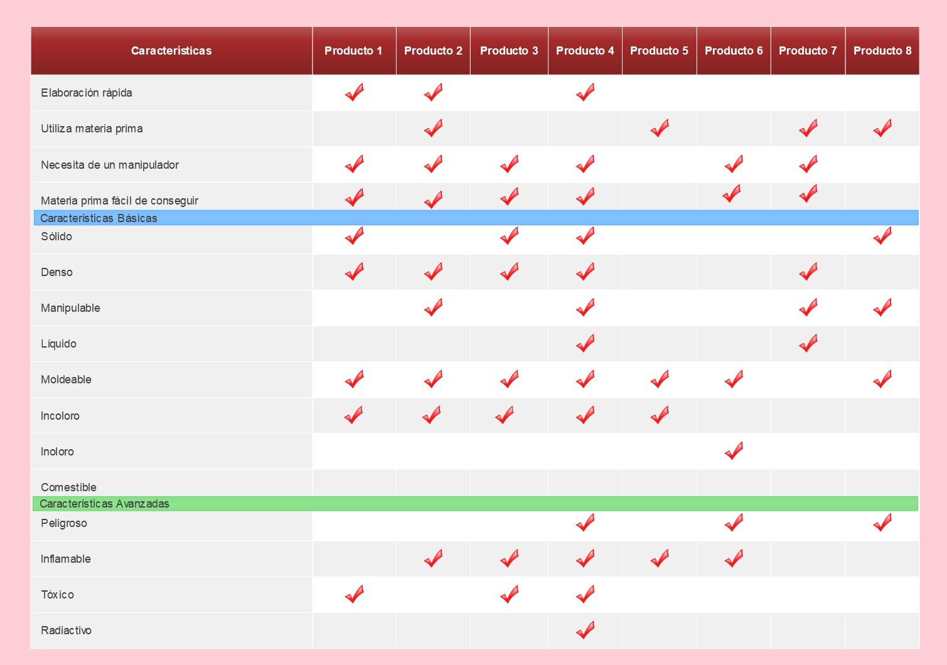
Task: Click the checkmark for Producto 1 Elaboración rápida
Action: point(353,92)
